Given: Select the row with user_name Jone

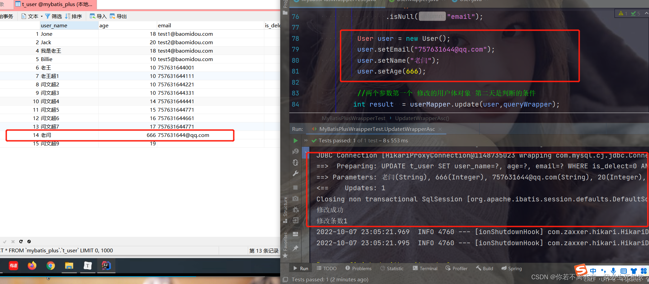Looking at the screenshot, I should [140, 34].
